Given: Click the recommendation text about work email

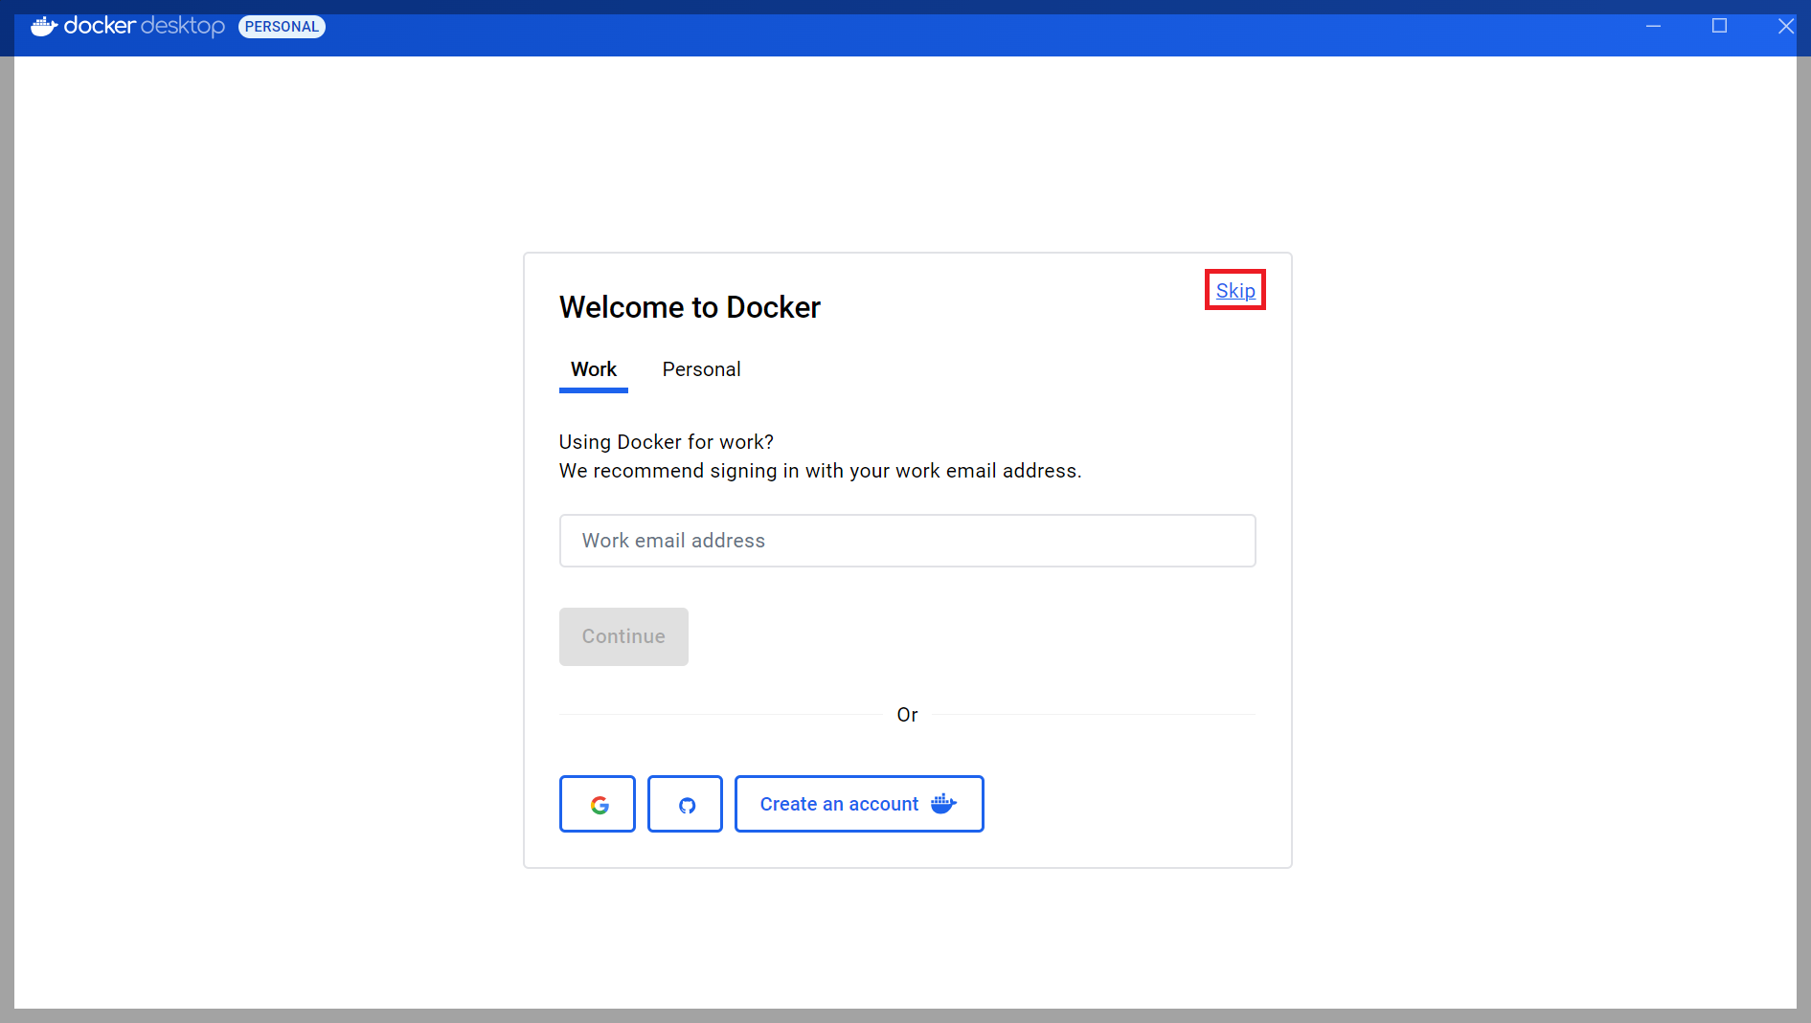Looking at the screenshot, I should (x=820, y=471).
